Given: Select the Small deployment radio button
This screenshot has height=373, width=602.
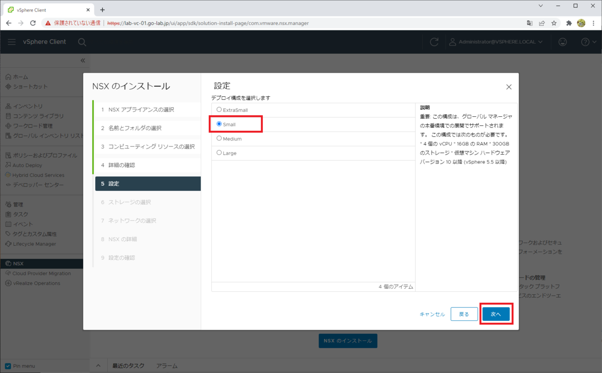Looking at the screenshot, I should click(x=219, y=124).
